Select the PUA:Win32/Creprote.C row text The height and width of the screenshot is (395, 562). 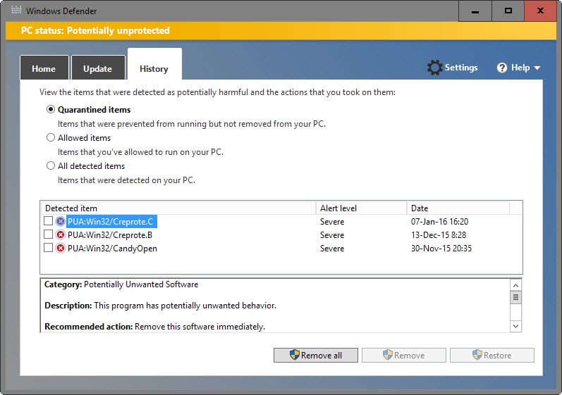coord(111,222)
